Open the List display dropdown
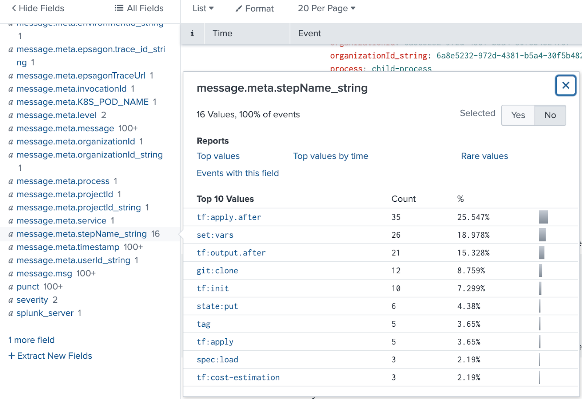This screenshot has height=399, width=582. [203, 8]
